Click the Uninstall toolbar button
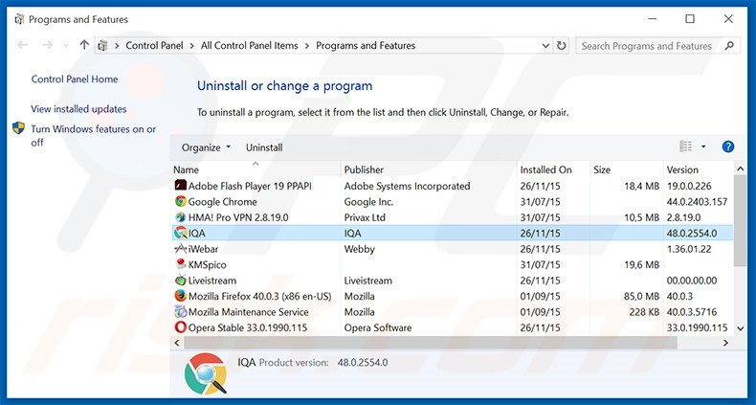756x405 pixels. [x=264, y=147]
